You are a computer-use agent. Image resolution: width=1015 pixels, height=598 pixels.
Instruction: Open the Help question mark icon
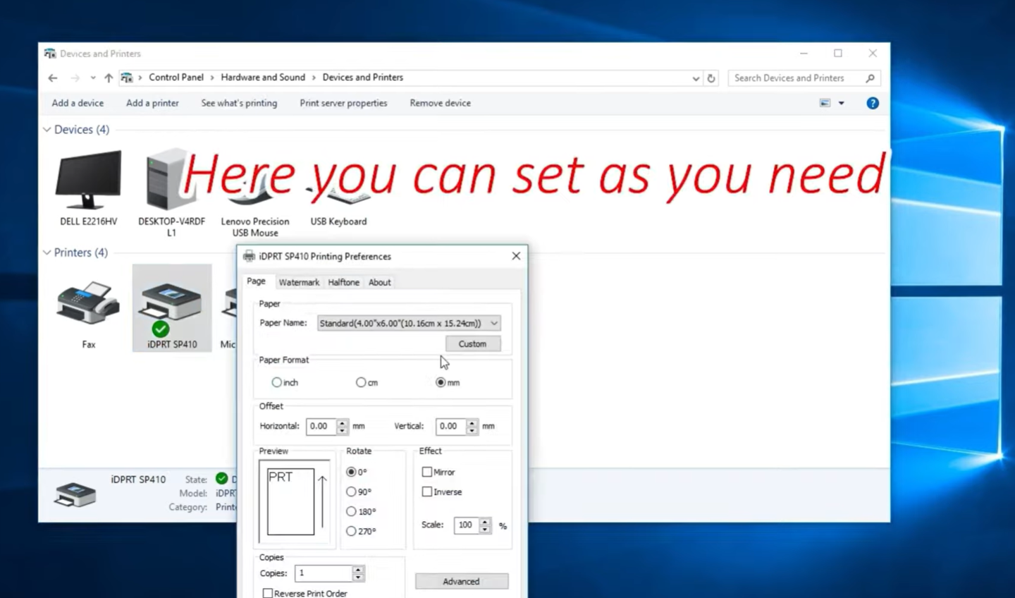873,103
